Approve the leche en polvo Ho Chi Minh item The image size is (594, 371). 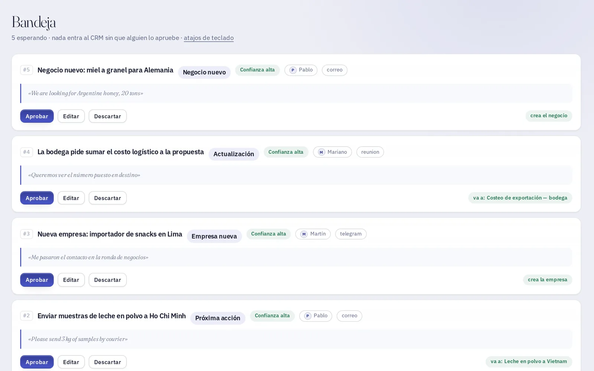coord(37,362)
